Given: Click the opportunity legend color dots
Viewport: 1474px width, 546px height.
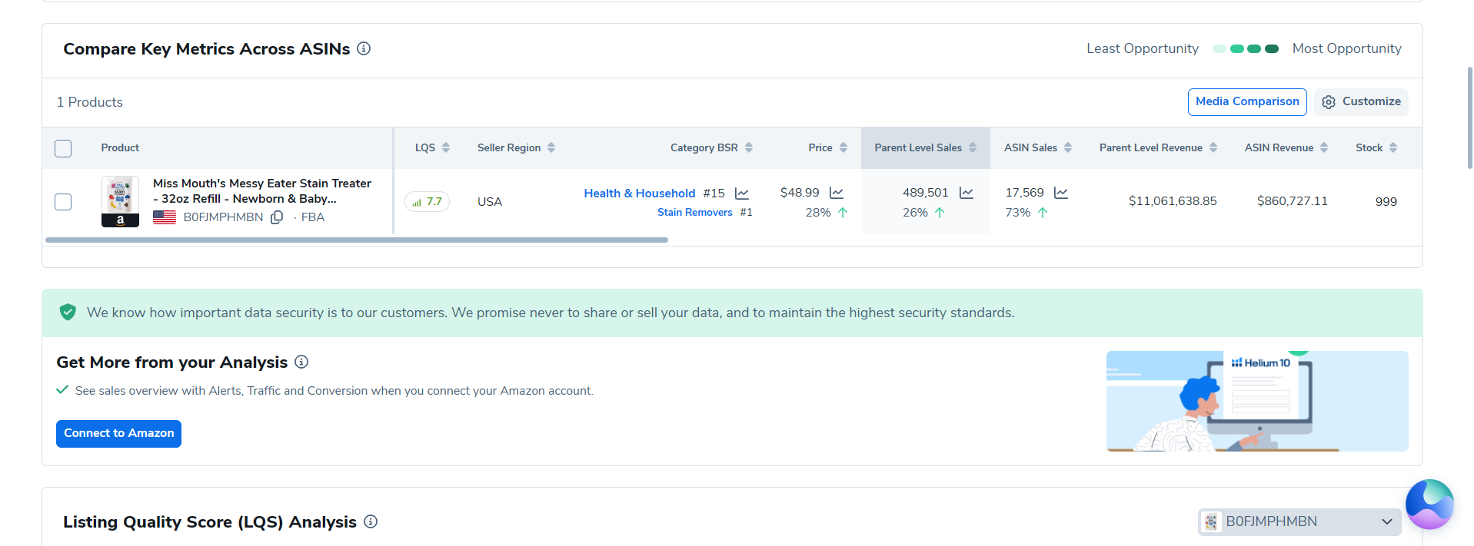Looking at the screenshot, I should [1246, 48].
